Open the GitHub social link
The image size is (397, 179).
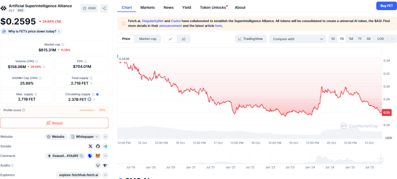tap(98, 146)
